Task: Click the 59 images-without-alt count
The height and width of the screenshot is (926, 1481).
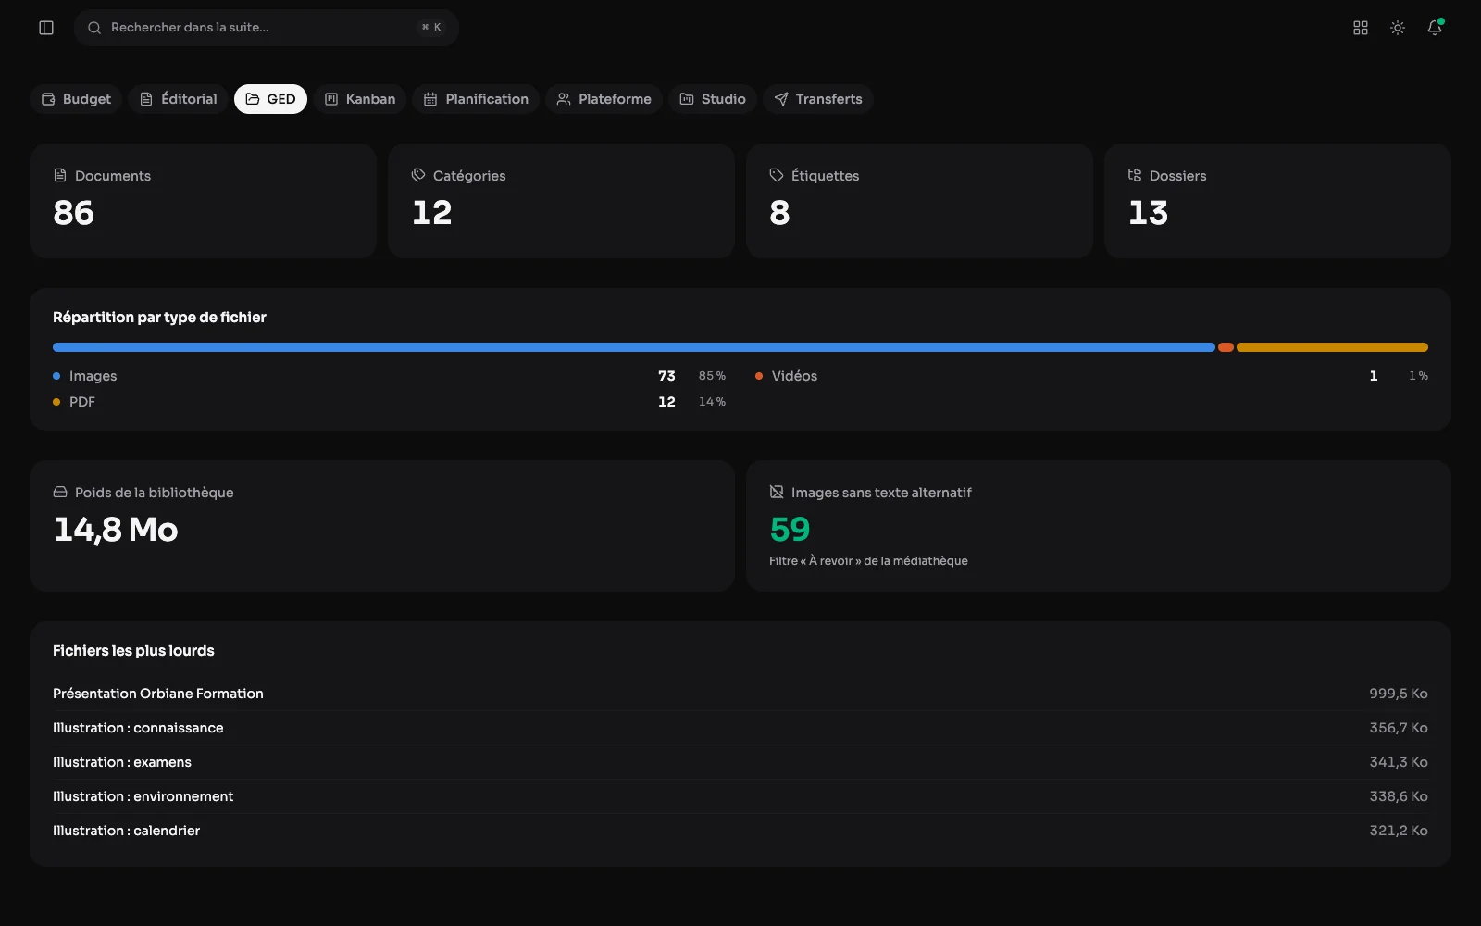Action: point(790,530)
